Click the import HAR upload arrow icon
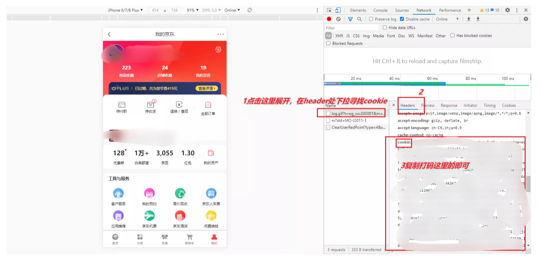Screen dimensions: 541x262 pyautogui.click(x=468, y=19)
